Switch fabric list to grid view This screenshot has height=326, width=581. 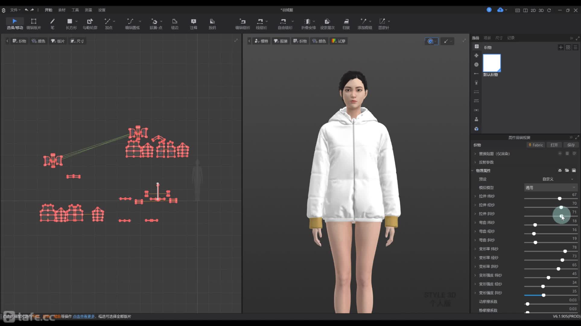568,47
